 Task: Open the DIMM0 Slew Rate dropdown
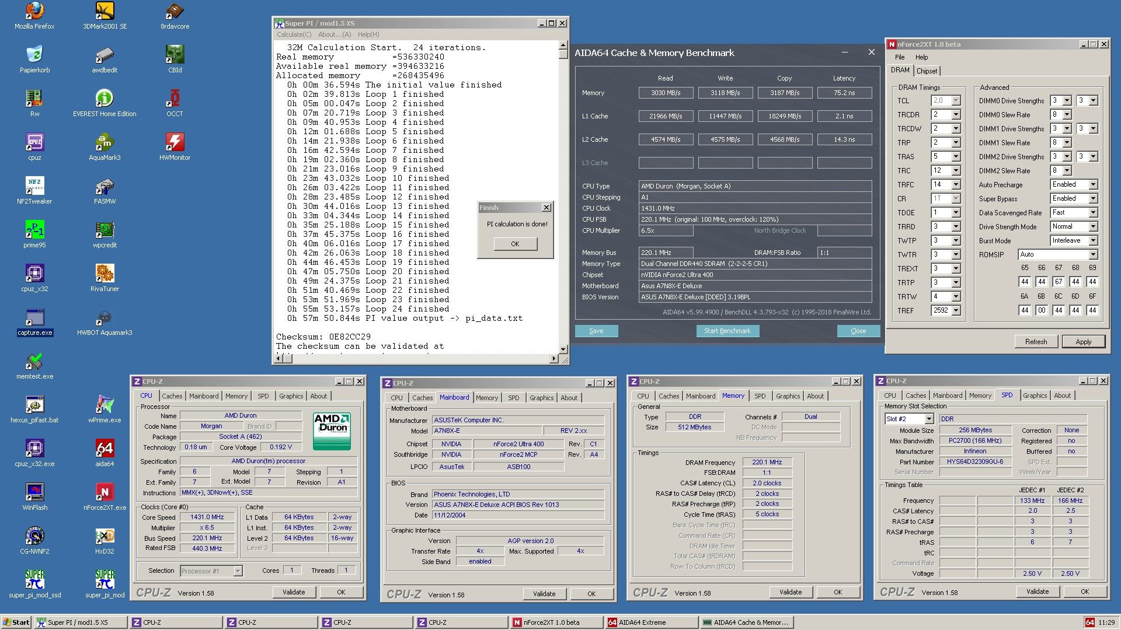1067,115
